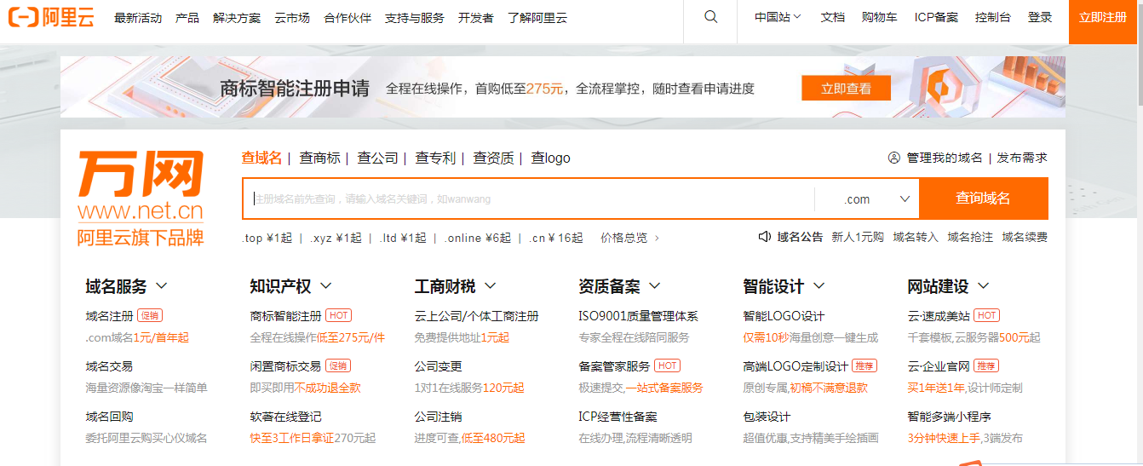Click the speaker icon beside 域名公告
1143x466 pixels.
click(765, 237)
